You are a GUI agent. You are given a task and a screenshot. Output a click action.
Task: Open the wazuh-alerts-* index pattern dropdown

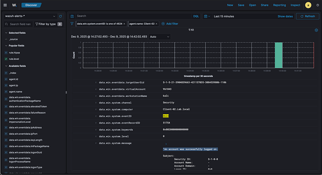(x=30, y=16)
